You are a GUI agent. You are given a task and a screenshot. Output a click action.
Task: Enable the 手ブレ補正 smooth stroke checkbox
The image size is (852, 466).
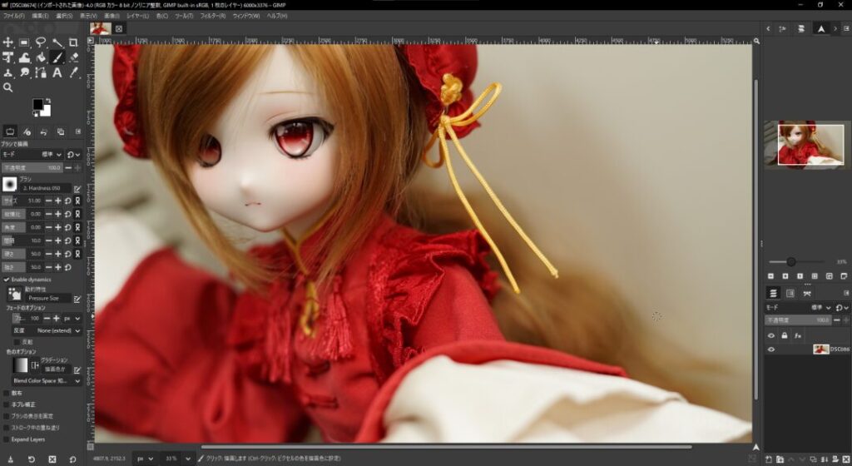click(x=7, y=404)
